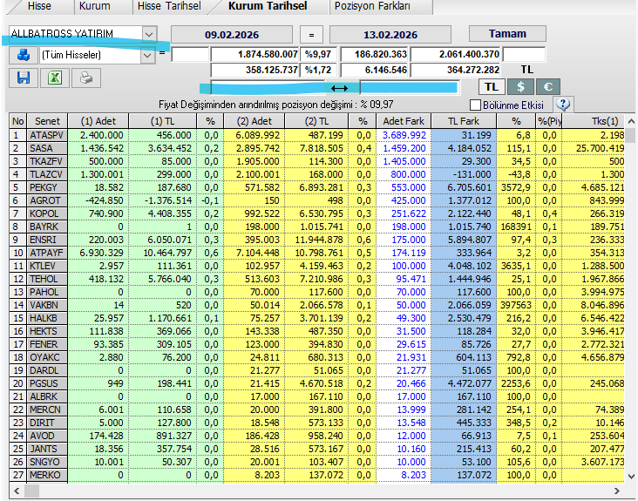Click the %9,97 percentage field
The width and height of the screenshot is (638, 501).
click(319, 54)
